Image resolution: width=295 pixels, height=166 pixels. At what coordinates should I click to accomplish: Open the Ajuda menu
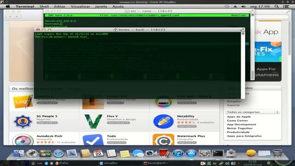tap(118, 6)
